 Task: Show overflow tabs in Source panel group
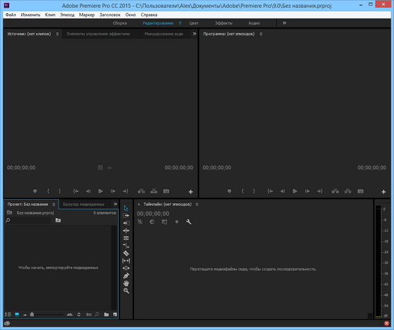coord(194,33)
